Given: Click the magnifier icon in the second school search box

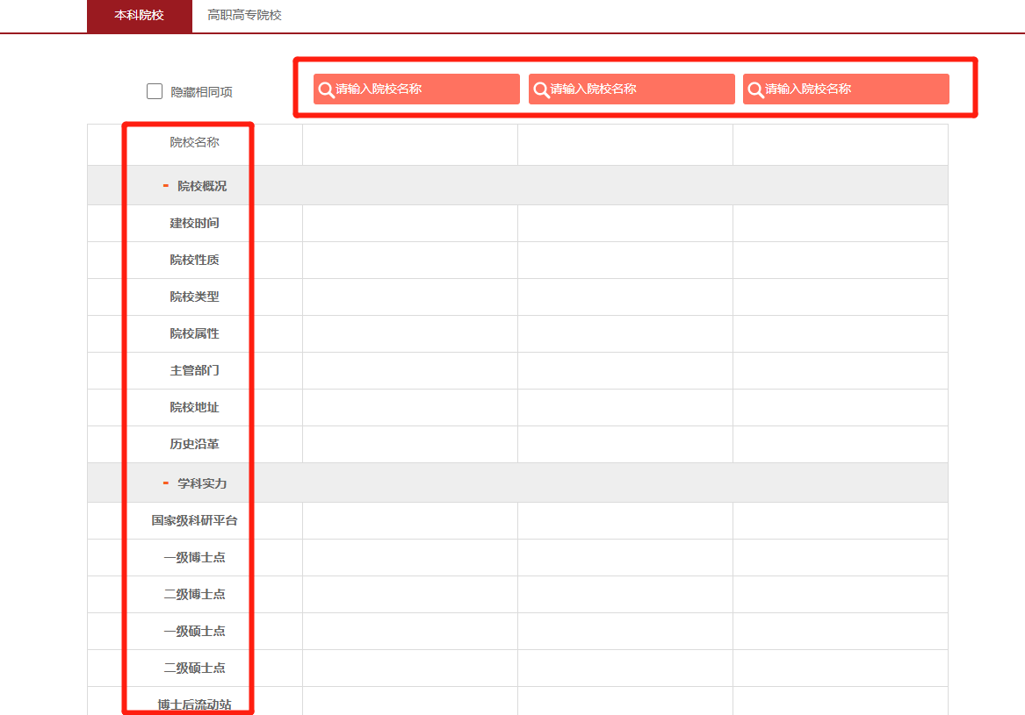Looking at the screenshot, I should coord(541,89).
